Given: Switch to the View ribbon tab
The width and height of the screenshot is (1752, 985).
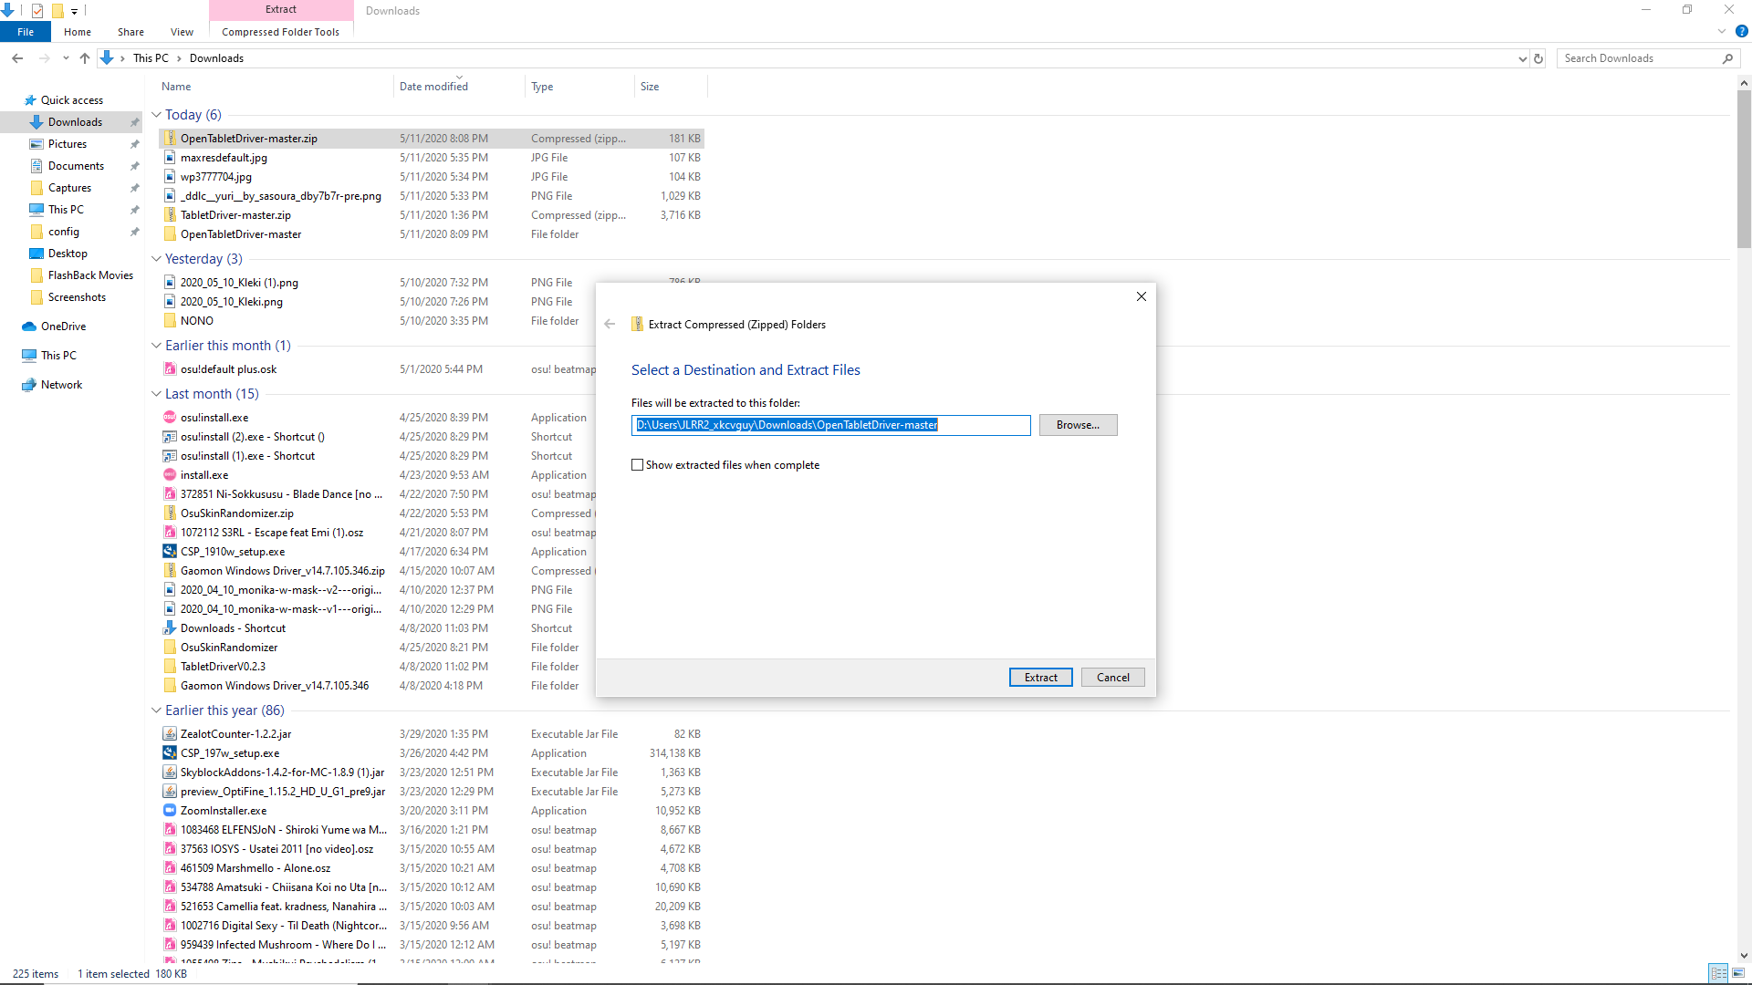Looking at the screenshot, I should tap(182, 32).
